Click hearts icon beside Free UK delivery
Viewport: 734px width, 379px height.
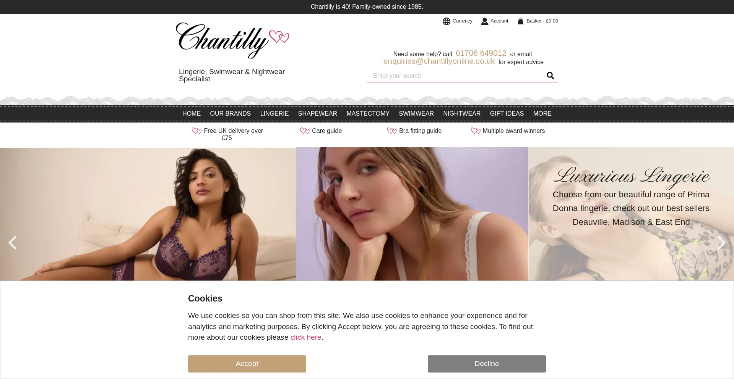196,131
